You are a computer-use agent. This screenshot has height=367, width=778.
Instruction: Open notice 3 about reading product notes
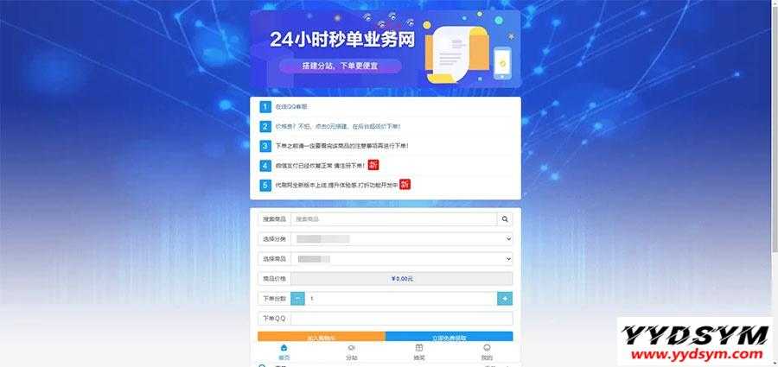pos(341,146)
